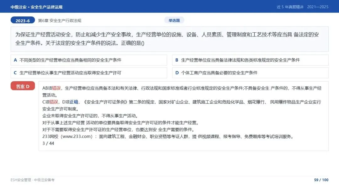Click the line 对于从事上述生产经营
339x191 pixels.
(121, 123)
